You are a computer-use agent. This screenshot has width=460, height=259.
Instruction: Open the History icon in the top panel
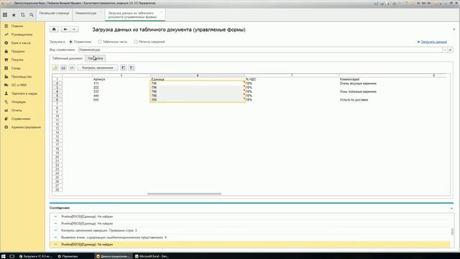tap(22, 14)
